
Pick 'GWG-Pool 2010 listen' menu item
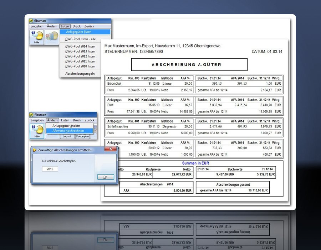80,66
